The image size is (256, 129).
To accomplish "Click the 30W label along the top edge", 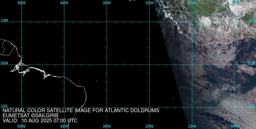I will [107, 3].
